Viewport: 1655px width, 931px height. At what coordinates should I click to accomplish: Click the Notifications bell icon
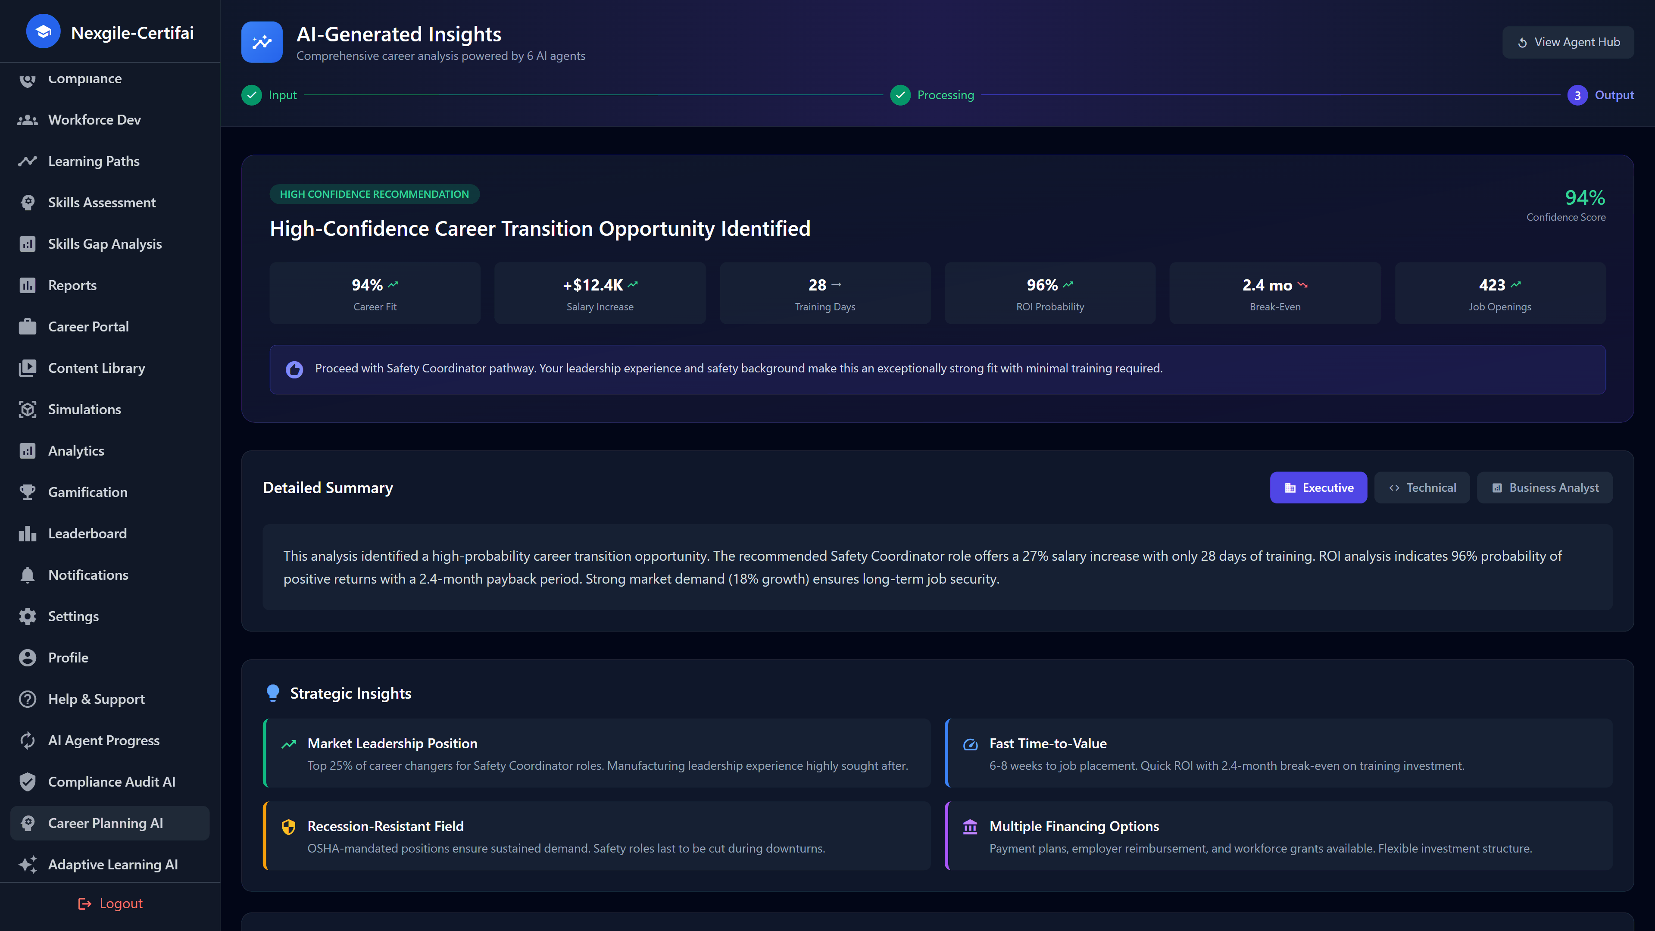[x=27, y=575]
